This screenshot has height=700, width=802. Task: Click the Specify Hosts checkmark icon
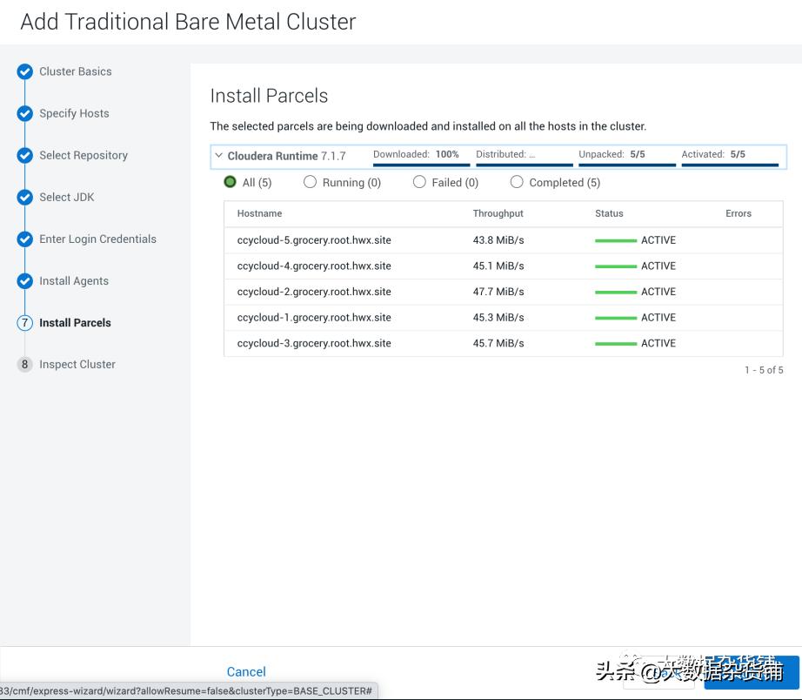point(24,113)
